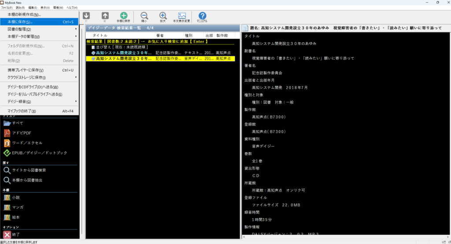
Task: Open 本文表示変更 display settings icon
Action: tap(181, 17)
